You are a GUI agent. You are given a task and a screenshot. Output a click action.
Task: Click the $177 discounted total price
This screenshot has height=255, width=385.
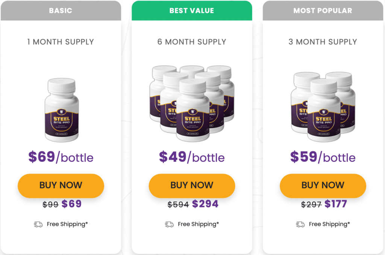(336, 204)
